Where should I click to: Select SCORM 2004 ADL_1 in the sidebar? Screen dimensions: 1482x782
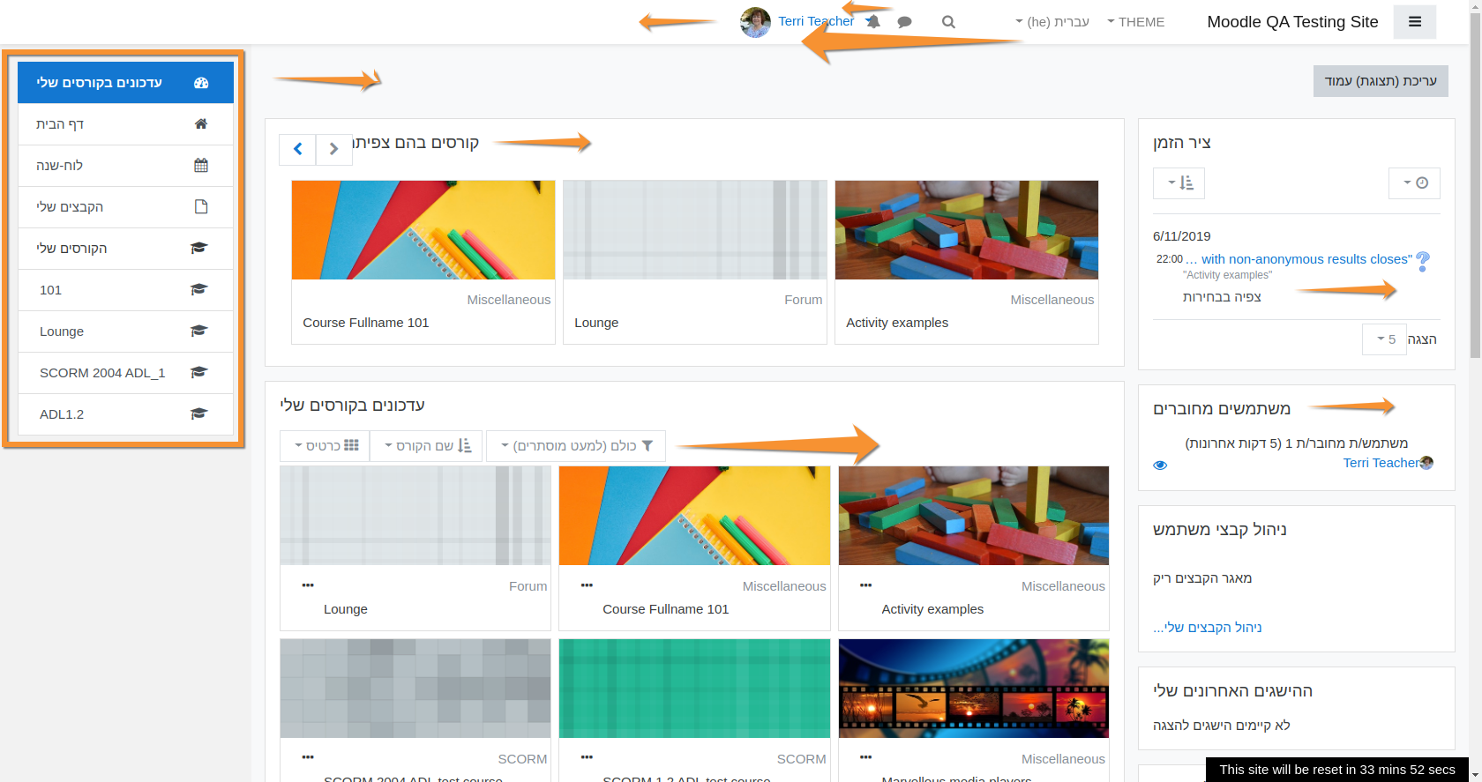tap(125, 372)
